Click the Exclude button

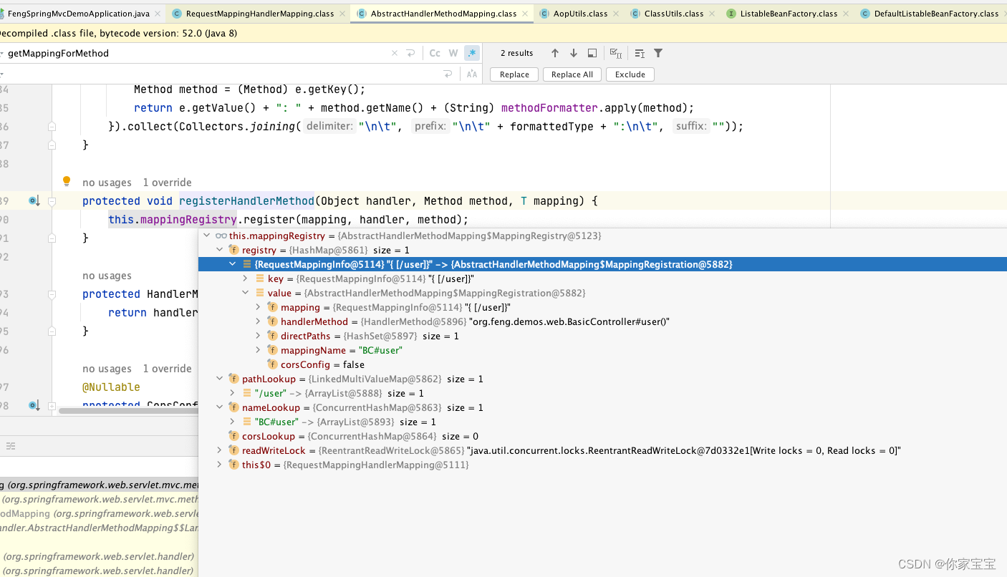(630, 74)
